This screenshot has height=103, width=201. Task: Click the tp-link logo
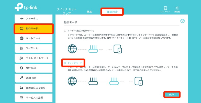(26, 7)
